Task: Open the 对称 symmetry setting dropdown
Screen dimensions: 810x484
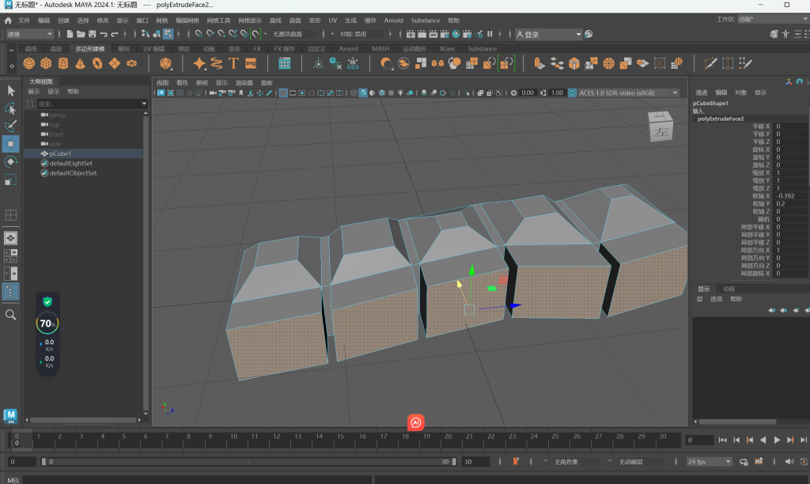Action: click(361, 34)
